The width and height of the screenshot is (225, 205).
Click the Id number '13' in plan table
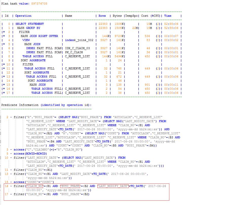pyautogui.click(x=8, y=77)
